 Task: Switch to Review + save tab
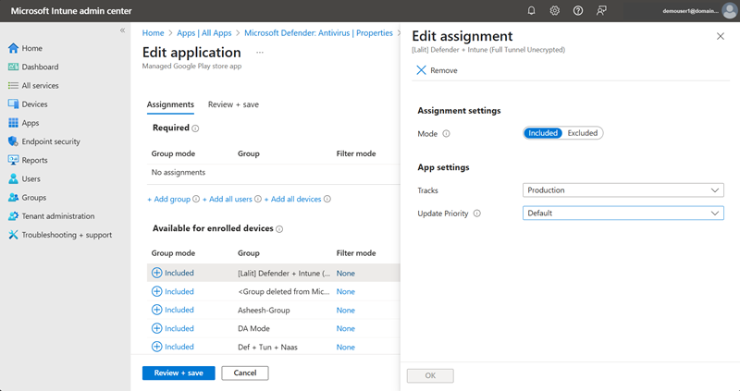pyautogui.click(x=233, y=104)
